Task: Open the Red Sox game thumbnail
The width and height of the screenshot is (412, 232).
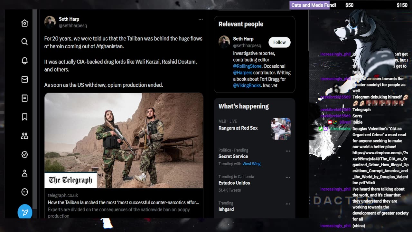Action: (x=281, y=129)
